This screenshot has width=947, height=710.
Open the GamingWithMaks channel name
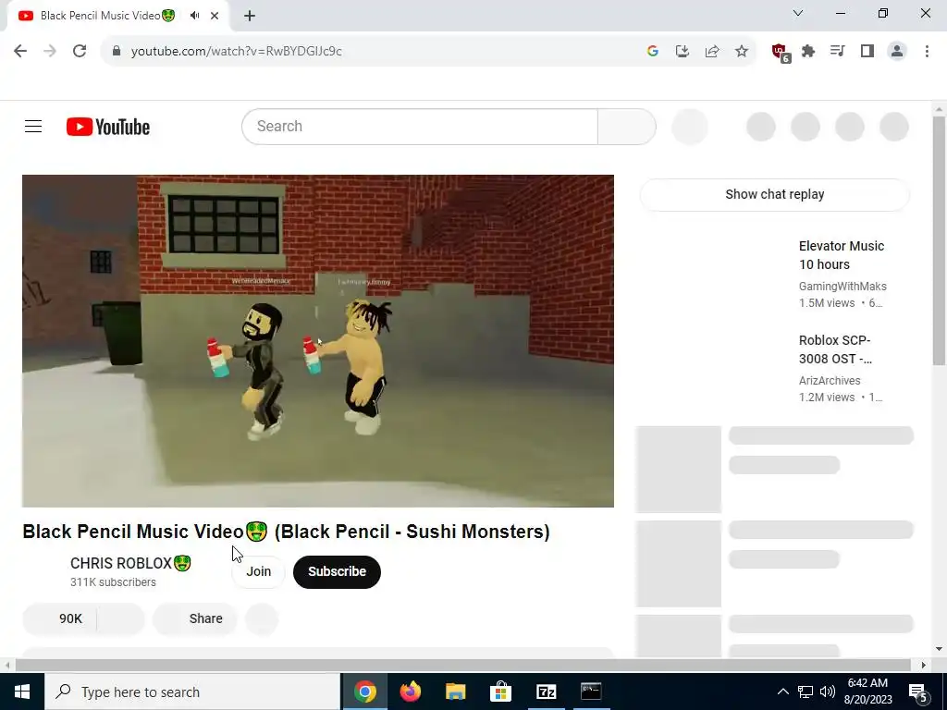842,287
